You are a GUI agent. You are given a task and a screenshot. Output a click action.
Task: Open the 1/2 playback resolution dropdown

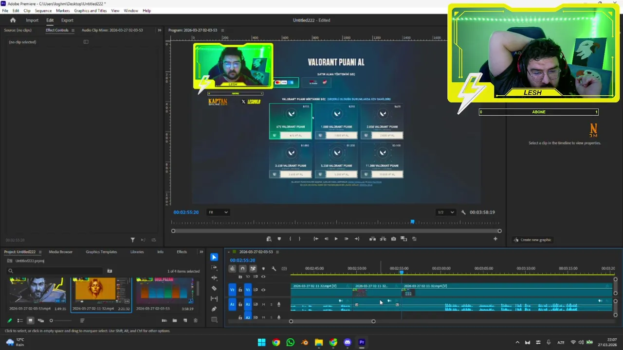[445, 212]
